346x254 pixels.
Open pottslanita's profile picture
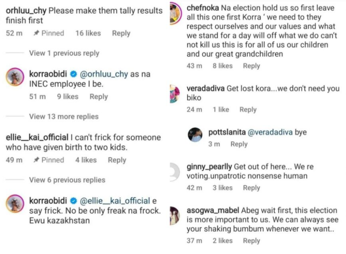[x=196, y=135]
